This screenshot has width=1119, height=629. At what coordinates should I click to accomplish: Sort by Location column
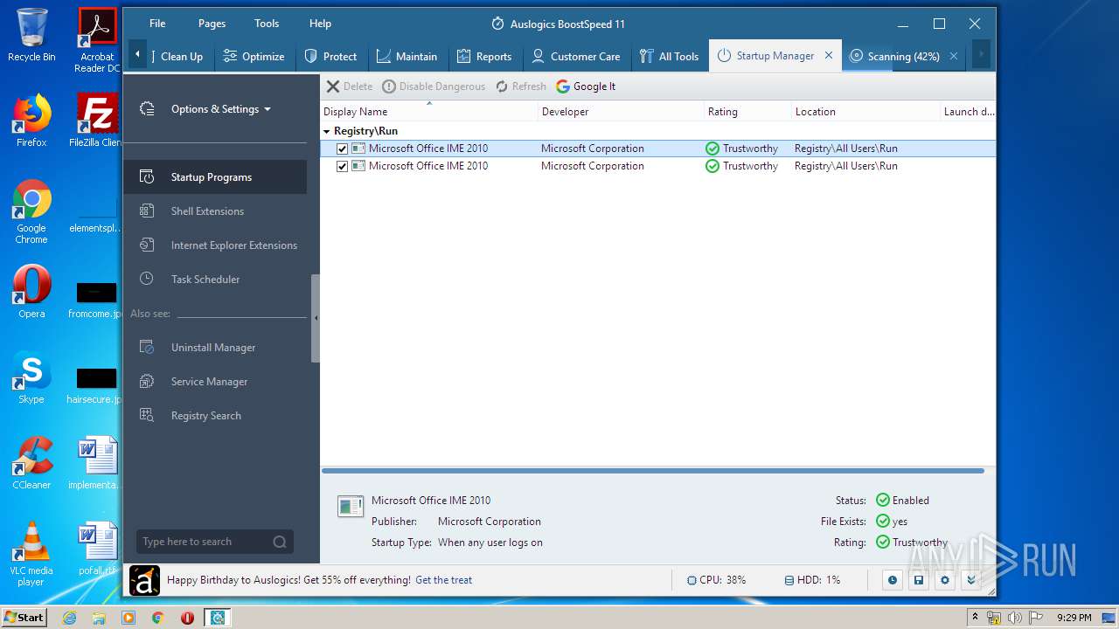click(865, 111)
